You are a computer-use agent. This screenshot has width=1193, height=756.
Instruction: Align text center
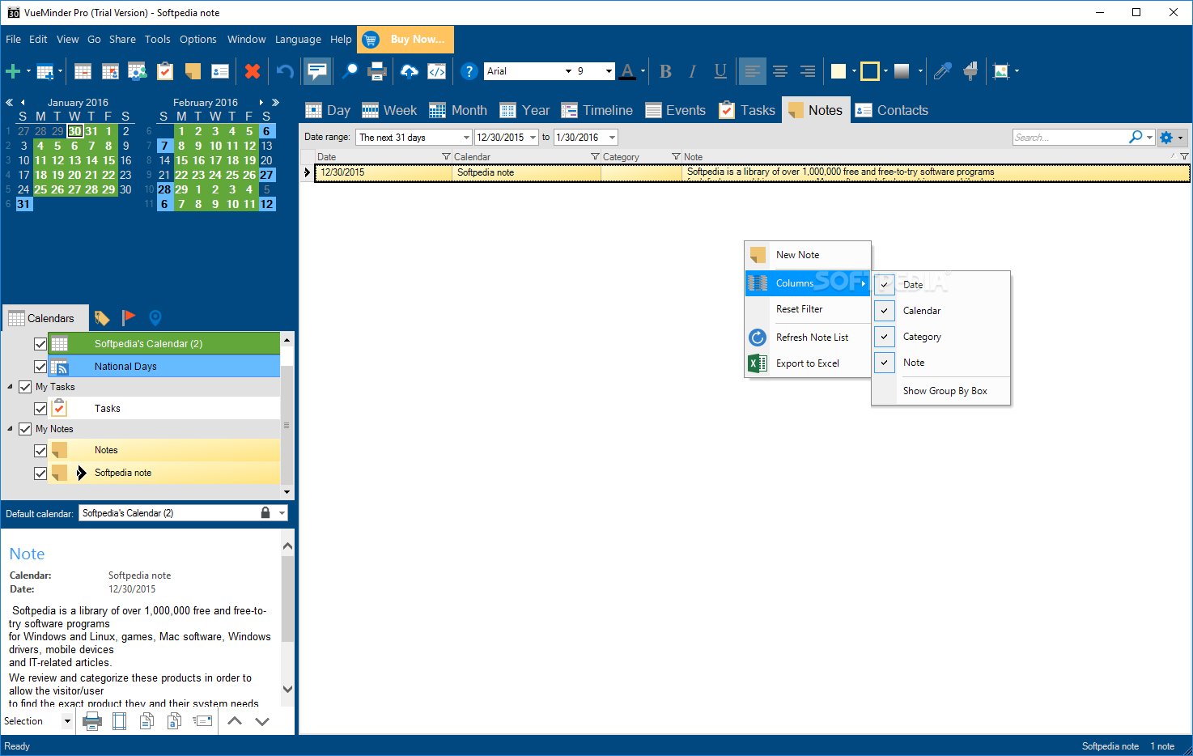point(780,71)
